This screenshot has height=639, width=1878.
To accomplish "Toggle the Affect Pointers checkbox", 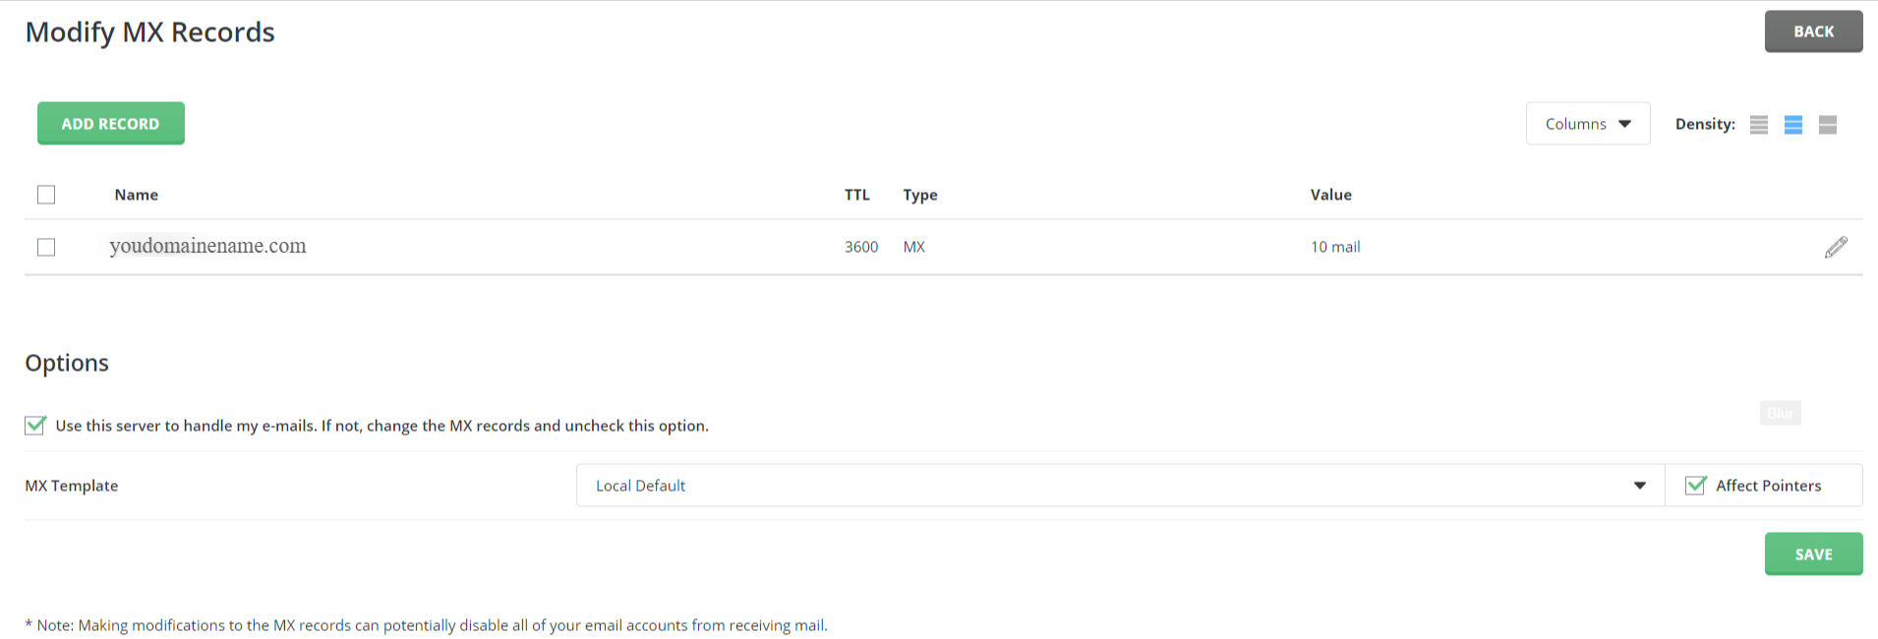I will coord(1695,485).
